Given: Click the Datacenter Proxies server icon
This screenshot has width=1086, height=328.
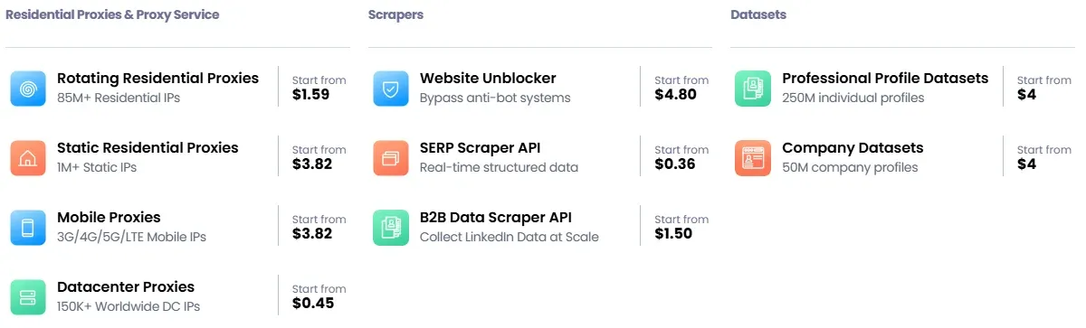Looking at the screenshot, I should pos(29,297).
